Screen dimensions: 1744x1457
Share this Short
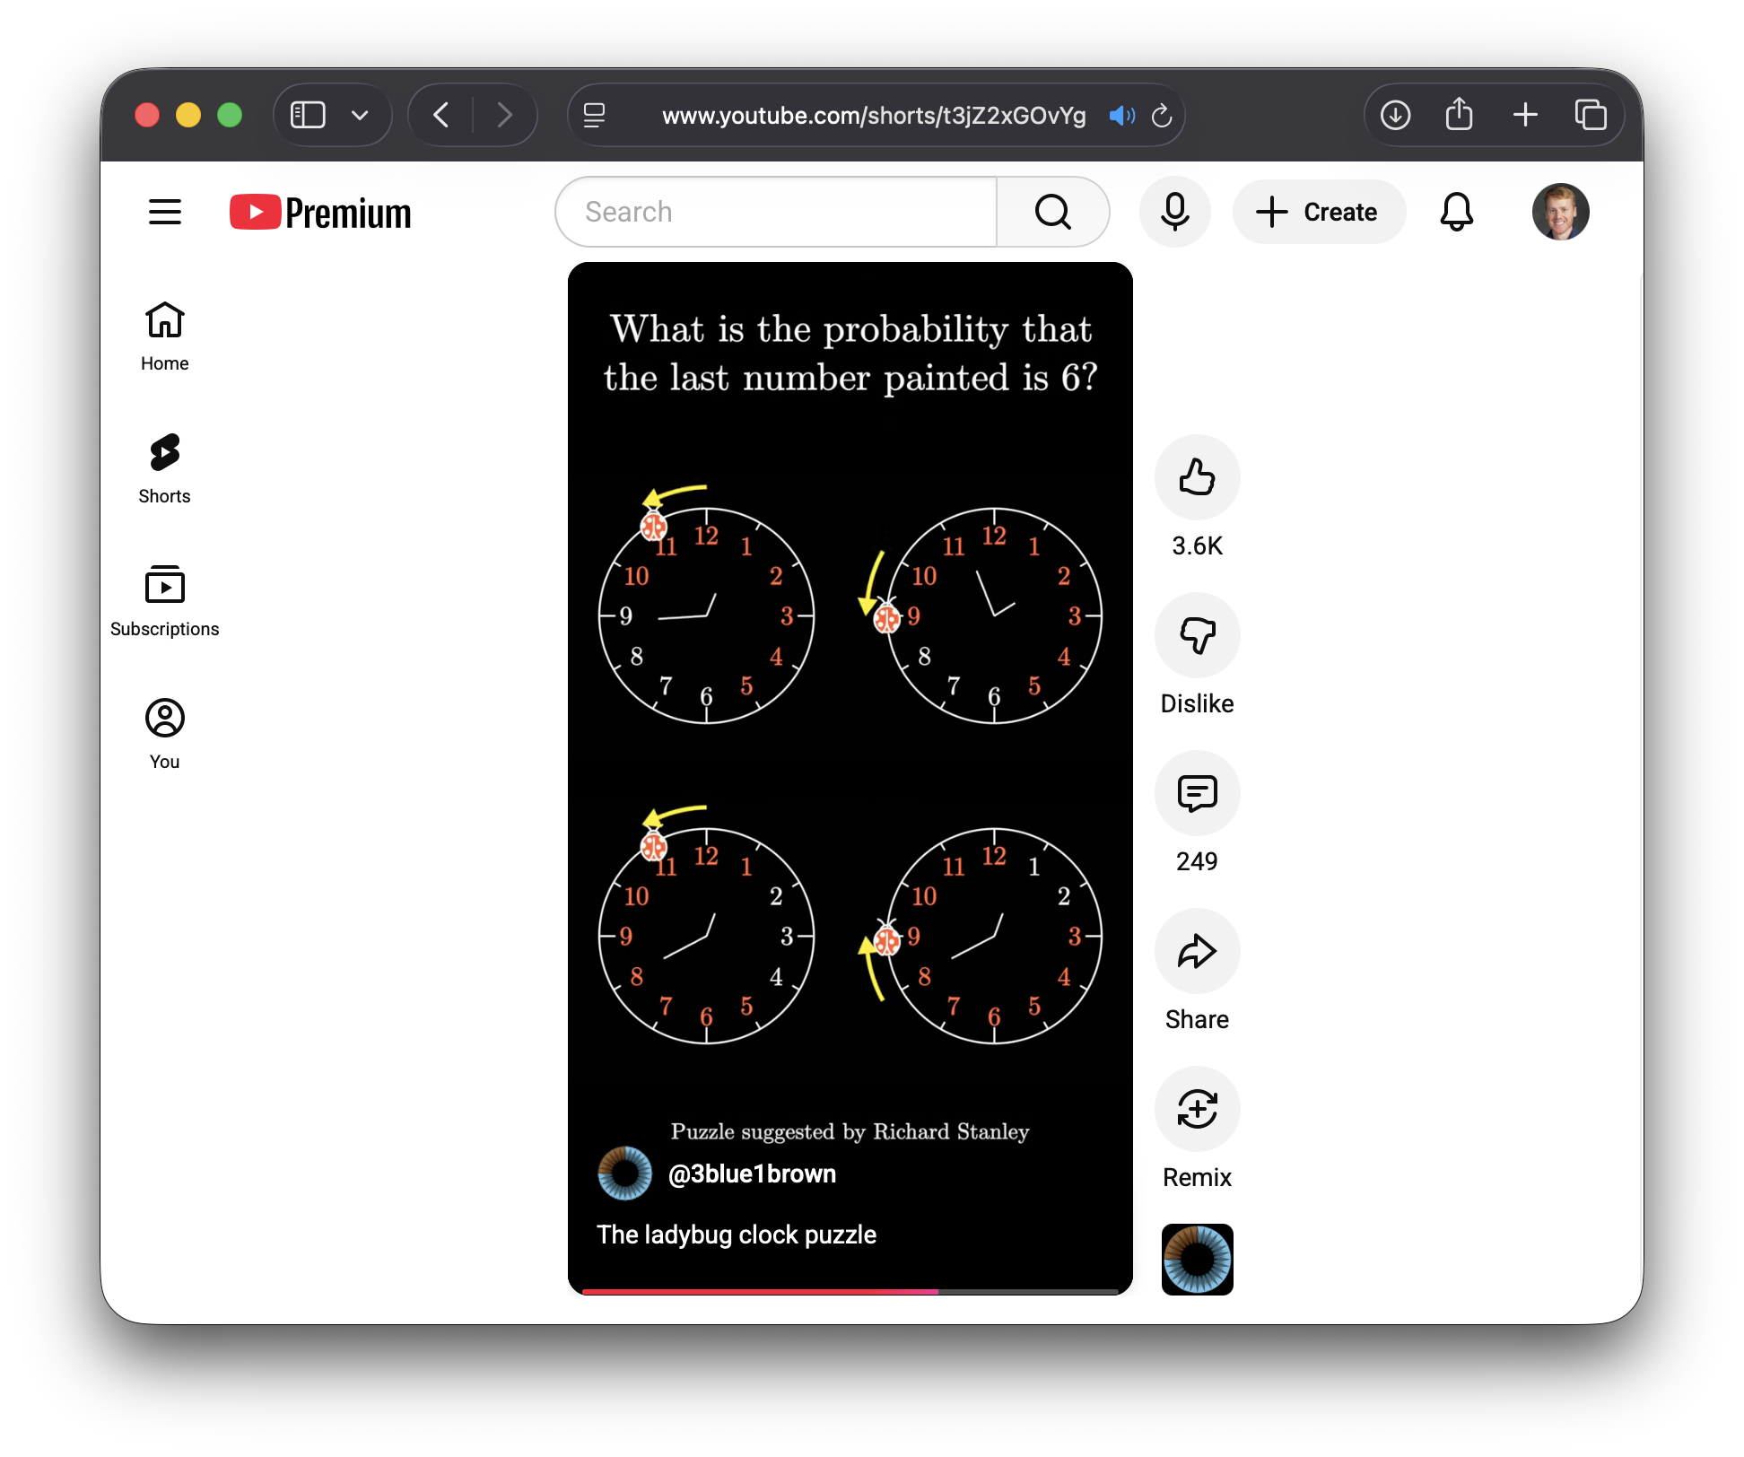click(x=1197, y=951)
